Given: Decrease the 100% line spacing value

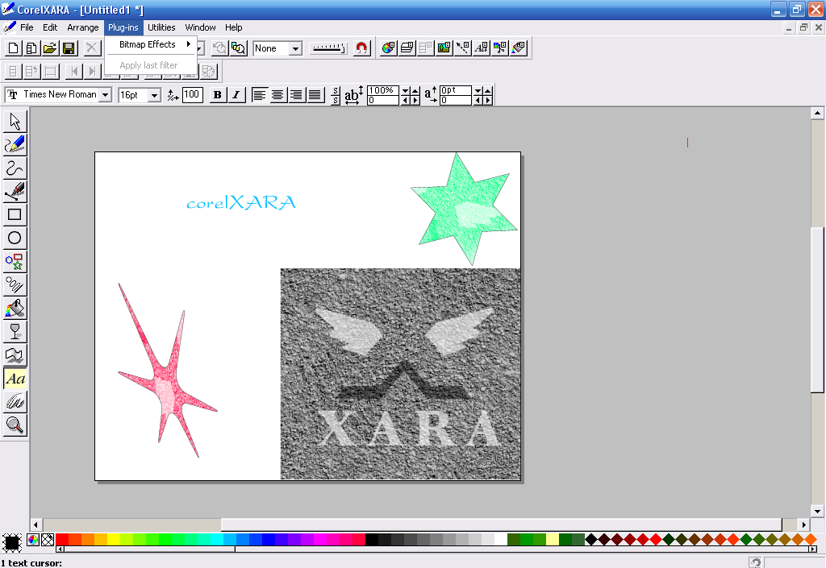Looking at the screenshot, I should 405,91.
